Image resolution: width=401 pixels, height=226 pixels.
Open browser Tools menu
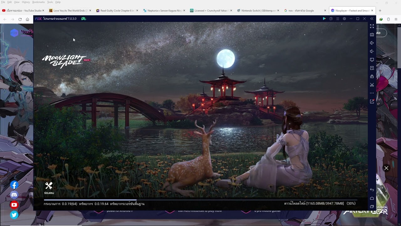[50, 2]
